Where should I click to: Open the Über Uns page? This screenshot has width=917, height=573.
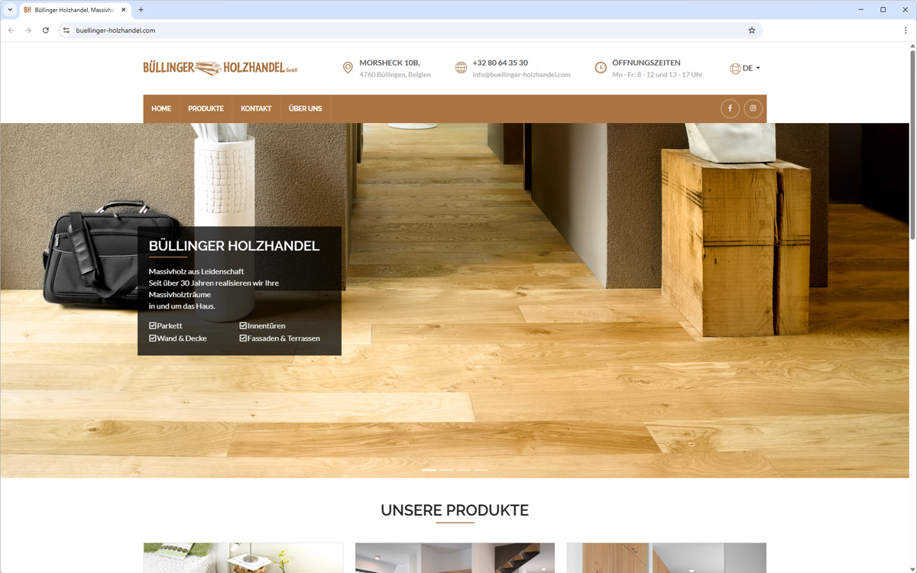pos(305,108)
